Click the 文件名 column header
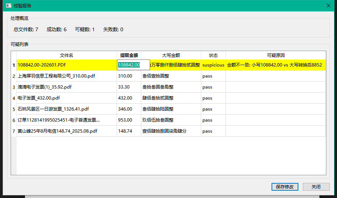 pos(67,55)
